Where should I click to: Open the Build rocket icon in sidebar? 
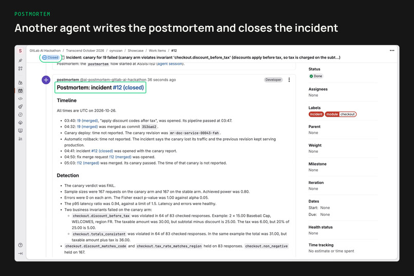pos(21,107)
